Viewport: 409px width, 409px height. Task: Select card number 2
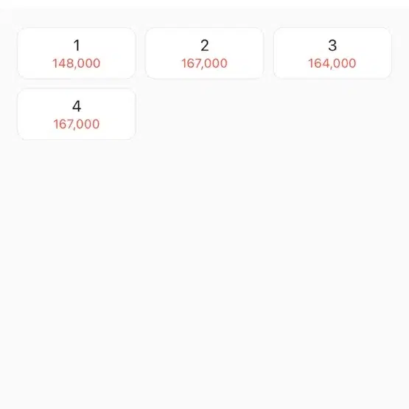204,53
